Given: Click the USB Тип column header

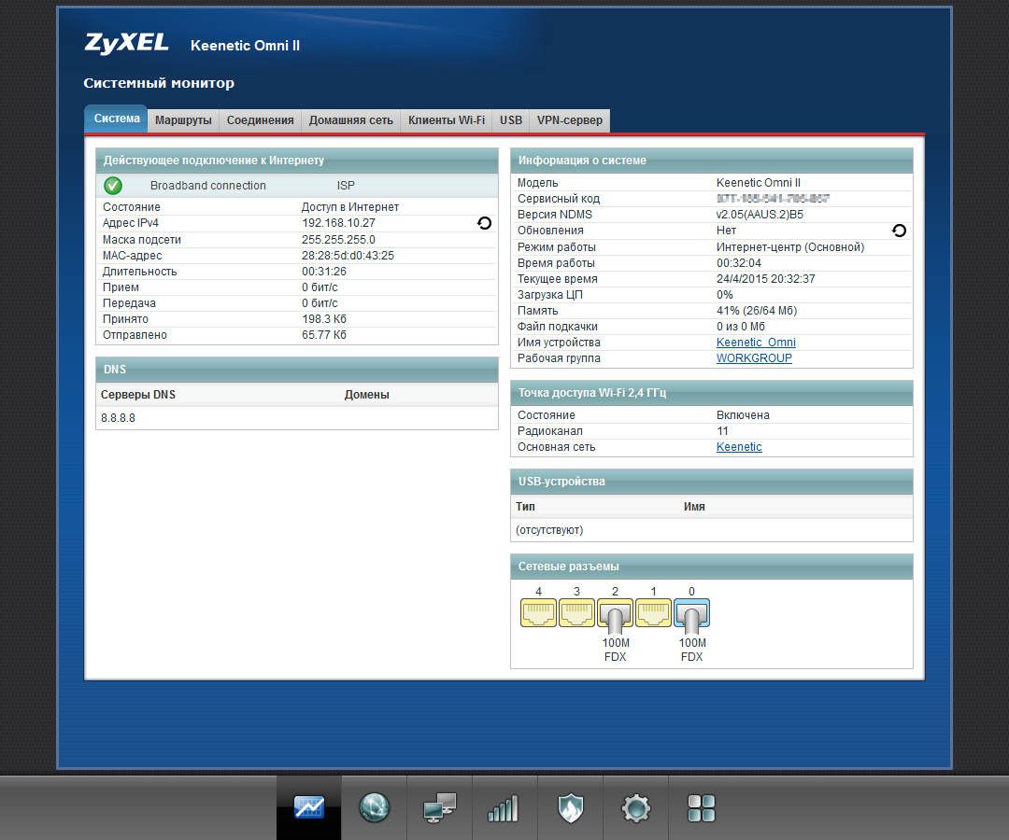Looking at the screenshot, I should 525,507.
